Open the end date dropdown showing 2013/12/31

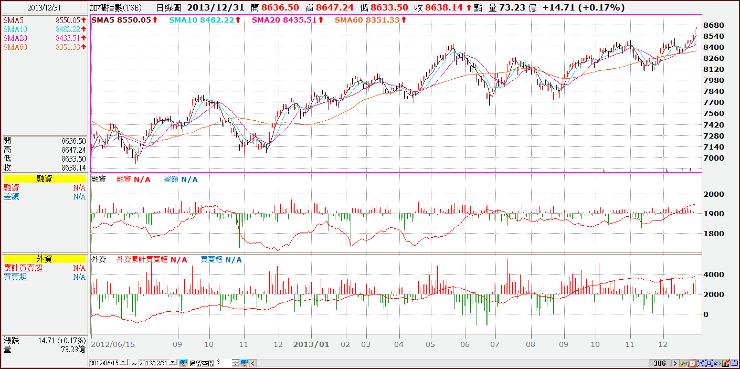173,363
